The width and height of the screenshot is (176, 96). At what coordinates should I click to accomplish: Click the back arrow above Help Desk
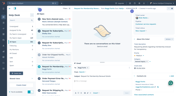10,8
